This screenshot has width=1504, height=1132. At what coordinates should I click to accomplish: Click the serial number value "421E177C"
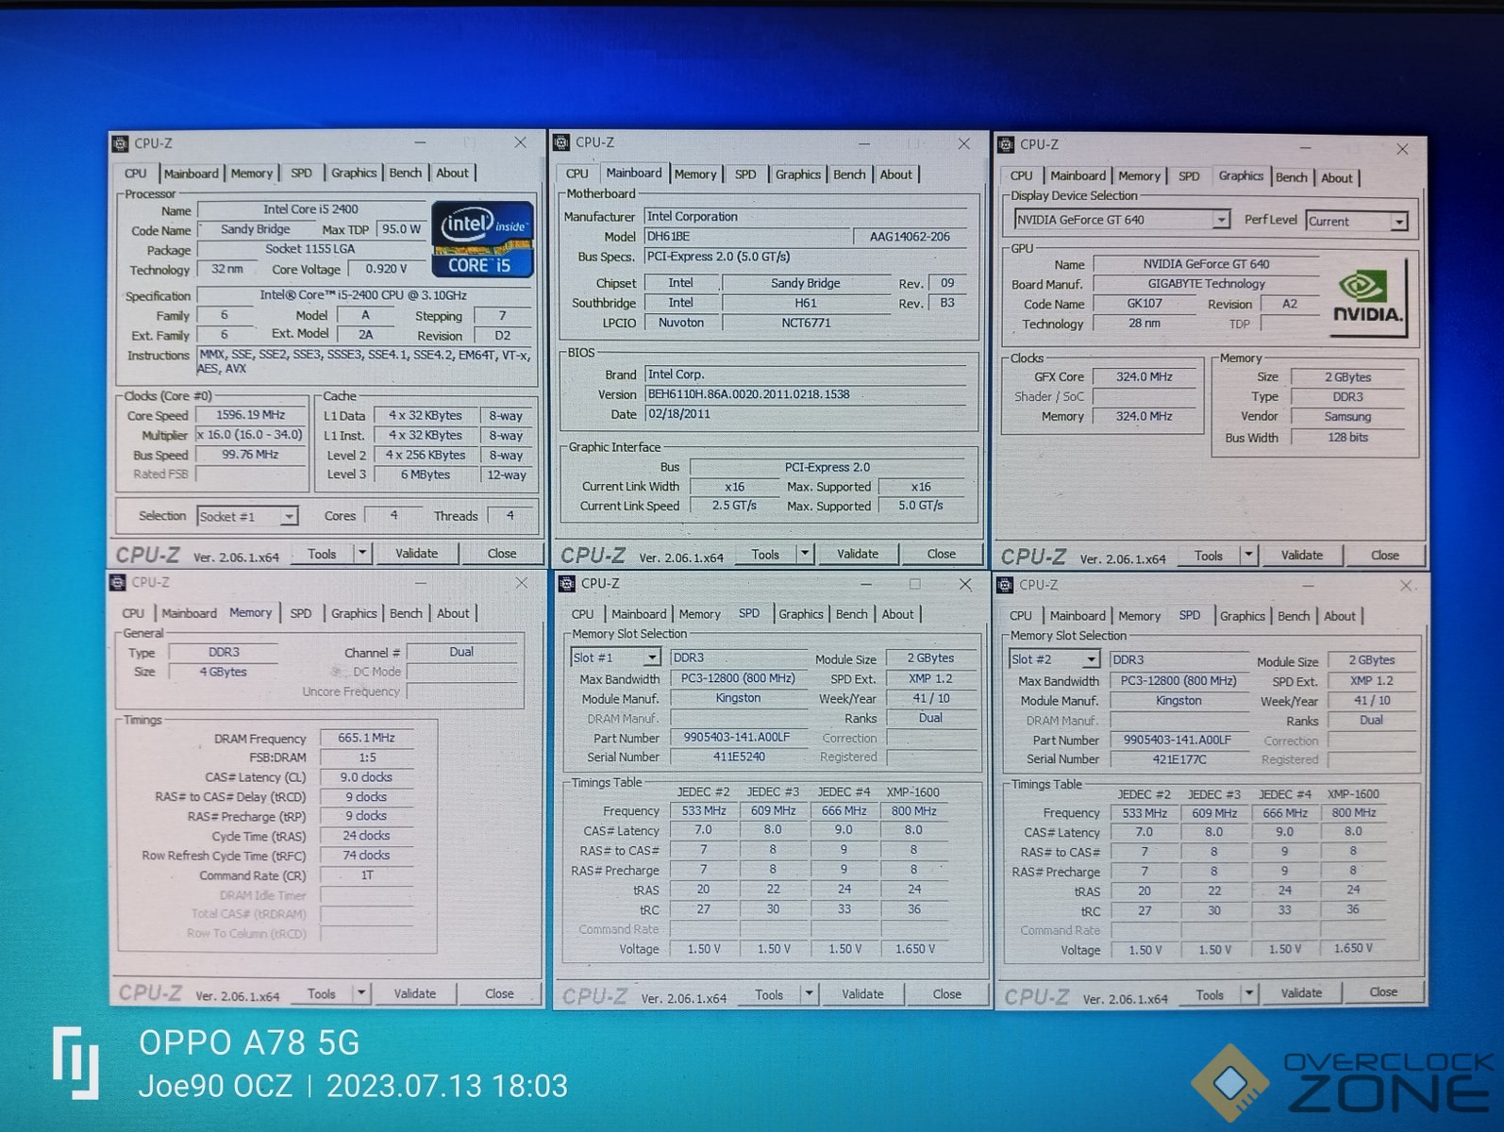pos(1179,759)
